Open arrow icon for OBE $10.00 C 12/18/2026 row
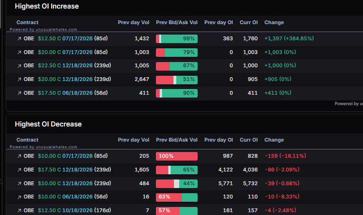363x215 pixels. pyautogui.click(x=19, y=184)
